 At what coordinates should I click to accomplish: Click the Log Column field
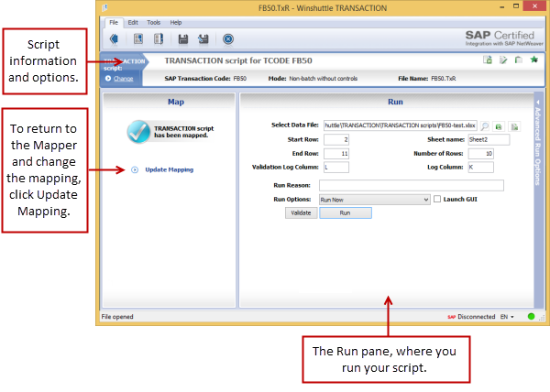click(481, 167)
